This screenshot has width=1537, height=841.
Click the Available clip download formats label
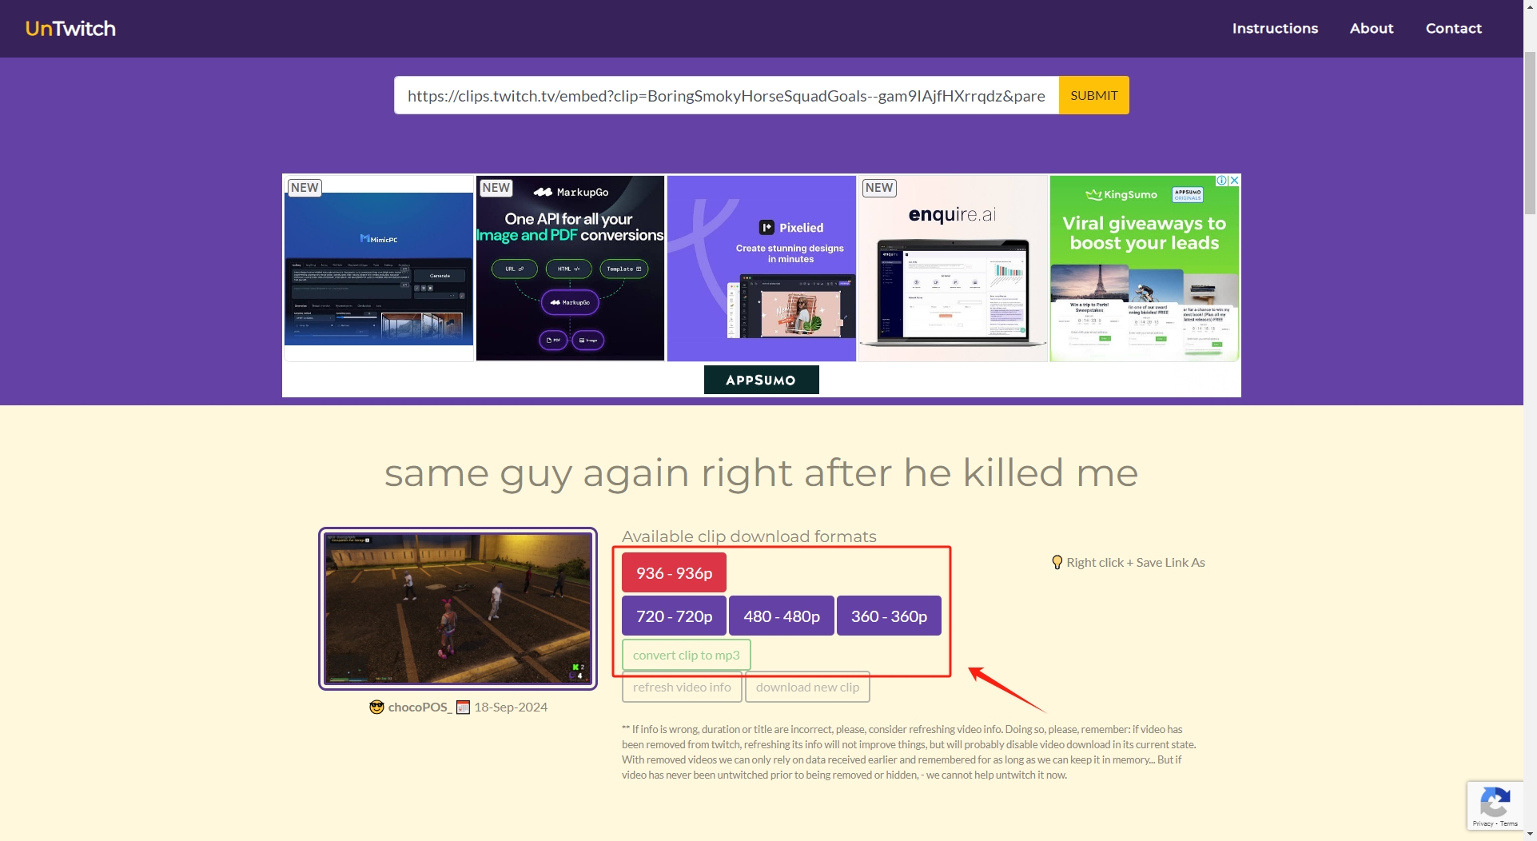[x=749, y=536]
